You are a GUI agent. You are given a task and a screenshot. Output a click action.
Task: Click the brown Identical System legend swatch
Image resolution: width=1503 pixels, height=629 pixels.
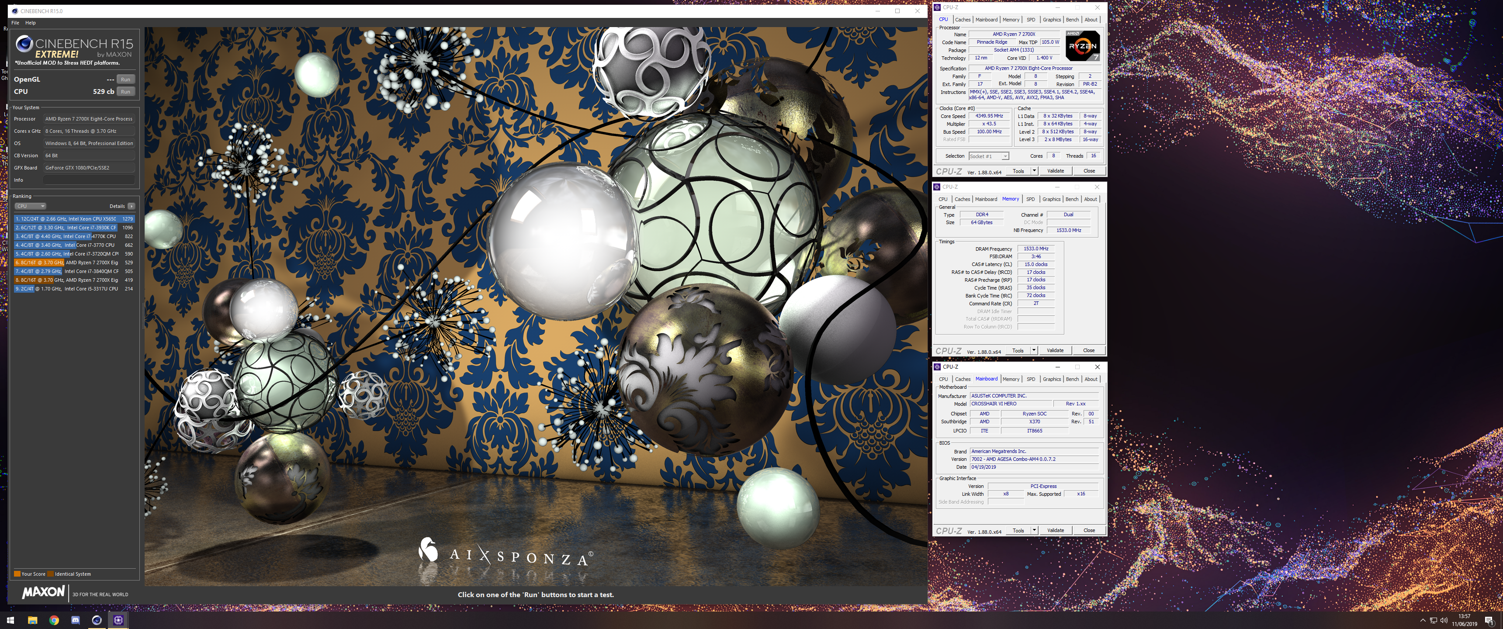pyautogui.click(x=50, y=574)
